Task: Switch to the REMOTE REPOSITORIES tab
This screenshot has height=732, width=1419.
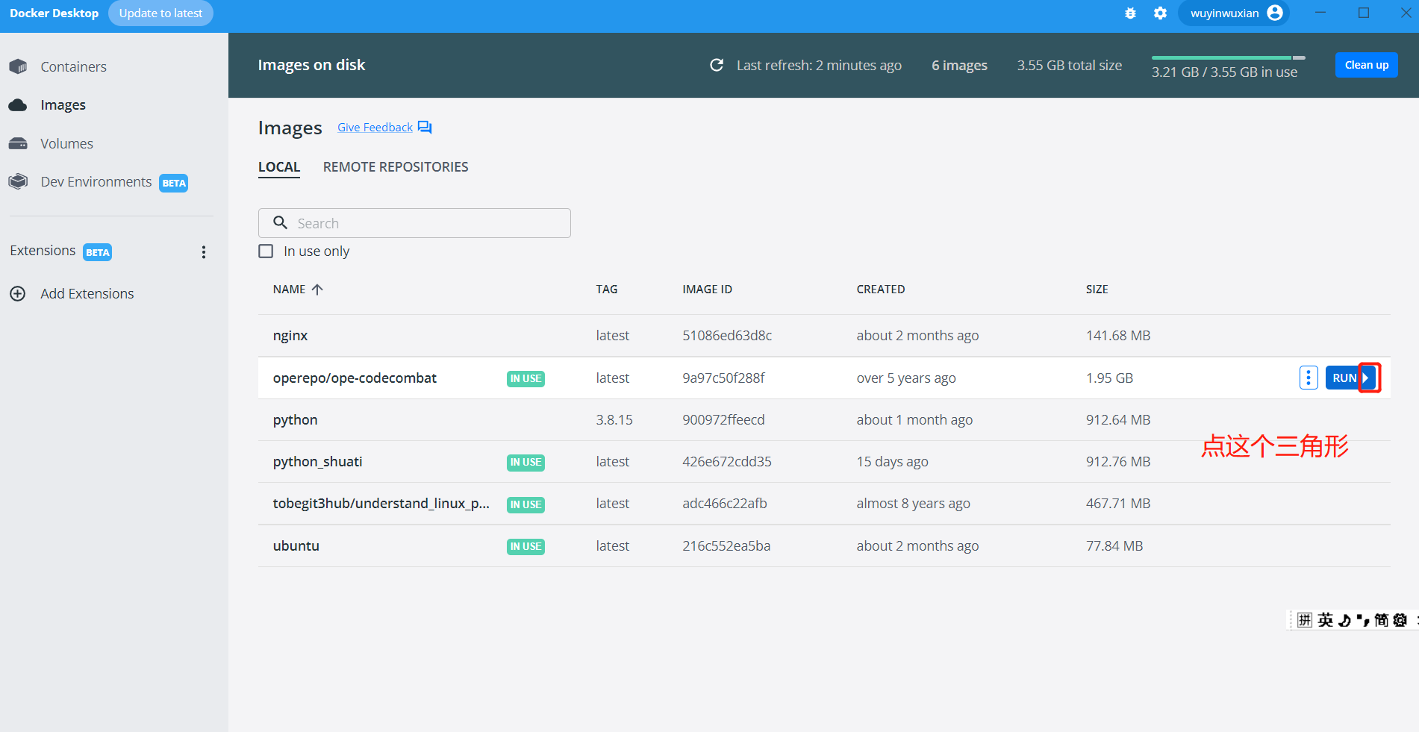Action: 396,167
